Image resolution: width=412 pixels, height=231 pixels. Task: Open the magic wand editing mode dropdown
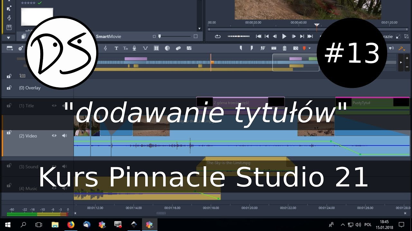click(x=402, y=48)
